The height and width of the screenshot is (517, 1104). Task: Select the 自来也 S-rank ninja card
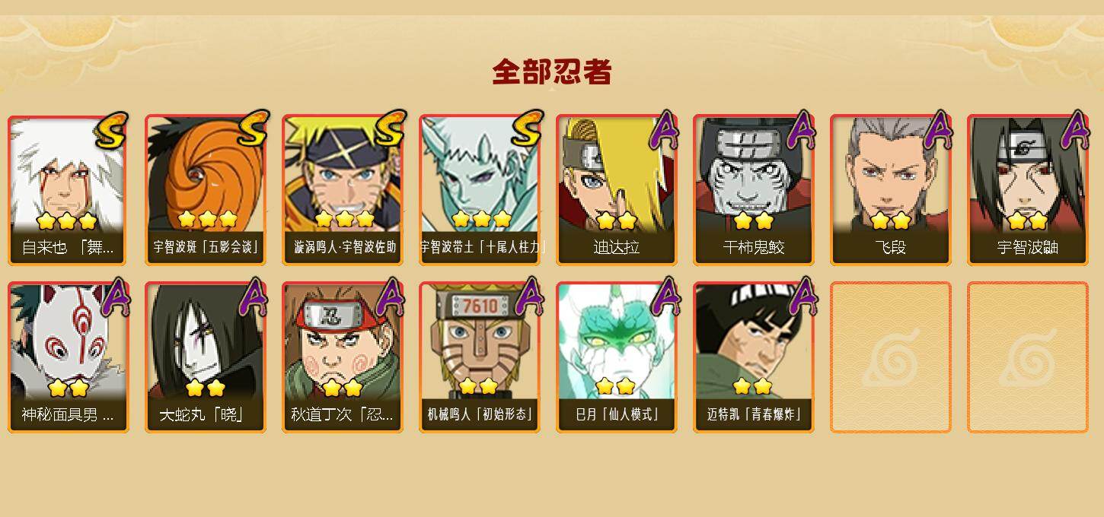(x=69, y=190)
